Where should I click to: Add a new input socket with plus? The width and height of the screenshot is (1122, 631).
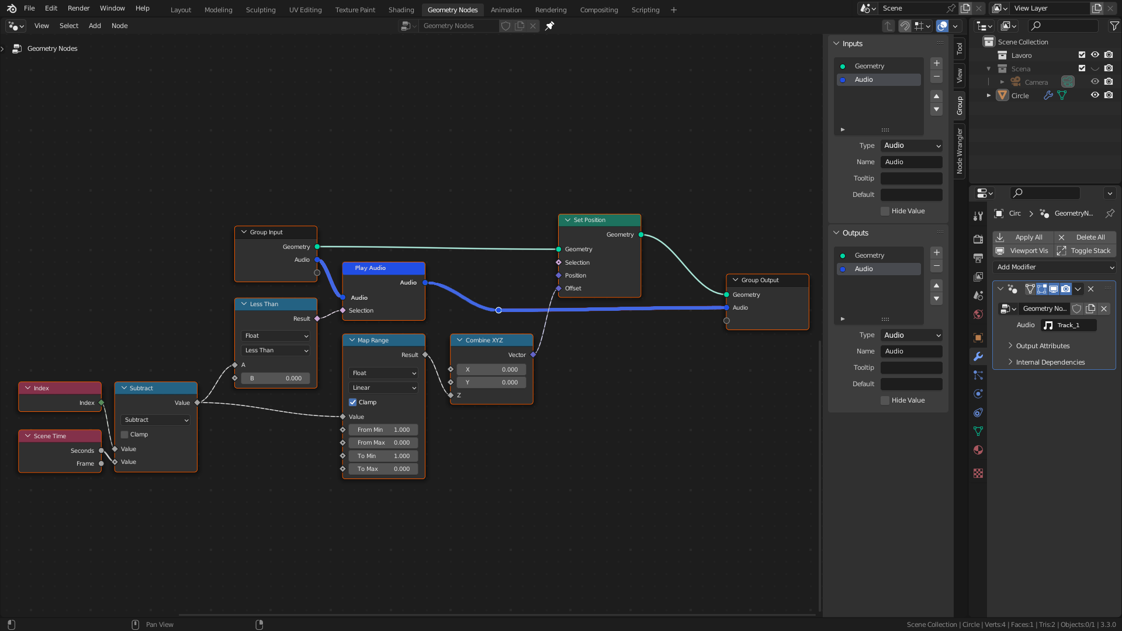point(937,63)
